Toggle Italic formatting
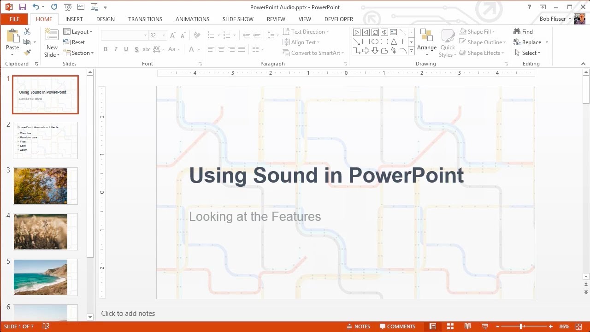The image size is (590, 332). [116, 49]
